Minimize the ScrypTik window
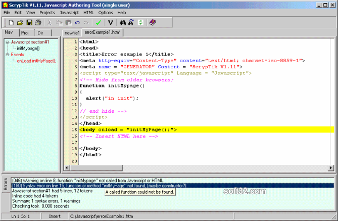 pos(319,5)
